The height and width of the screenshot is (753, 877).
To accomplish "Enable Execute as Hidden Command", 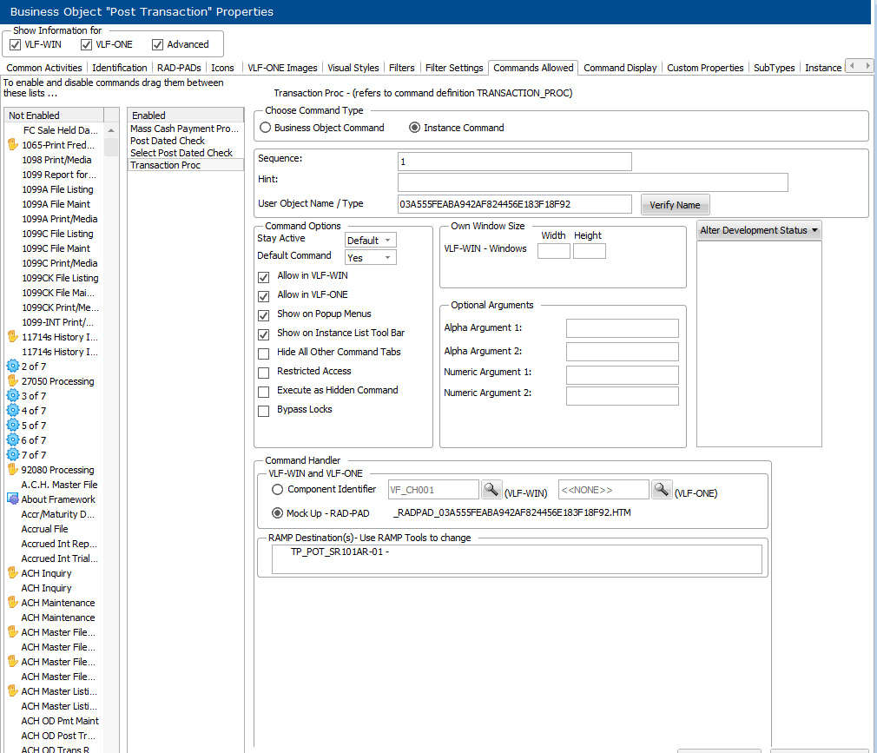I will pos(263,392).
